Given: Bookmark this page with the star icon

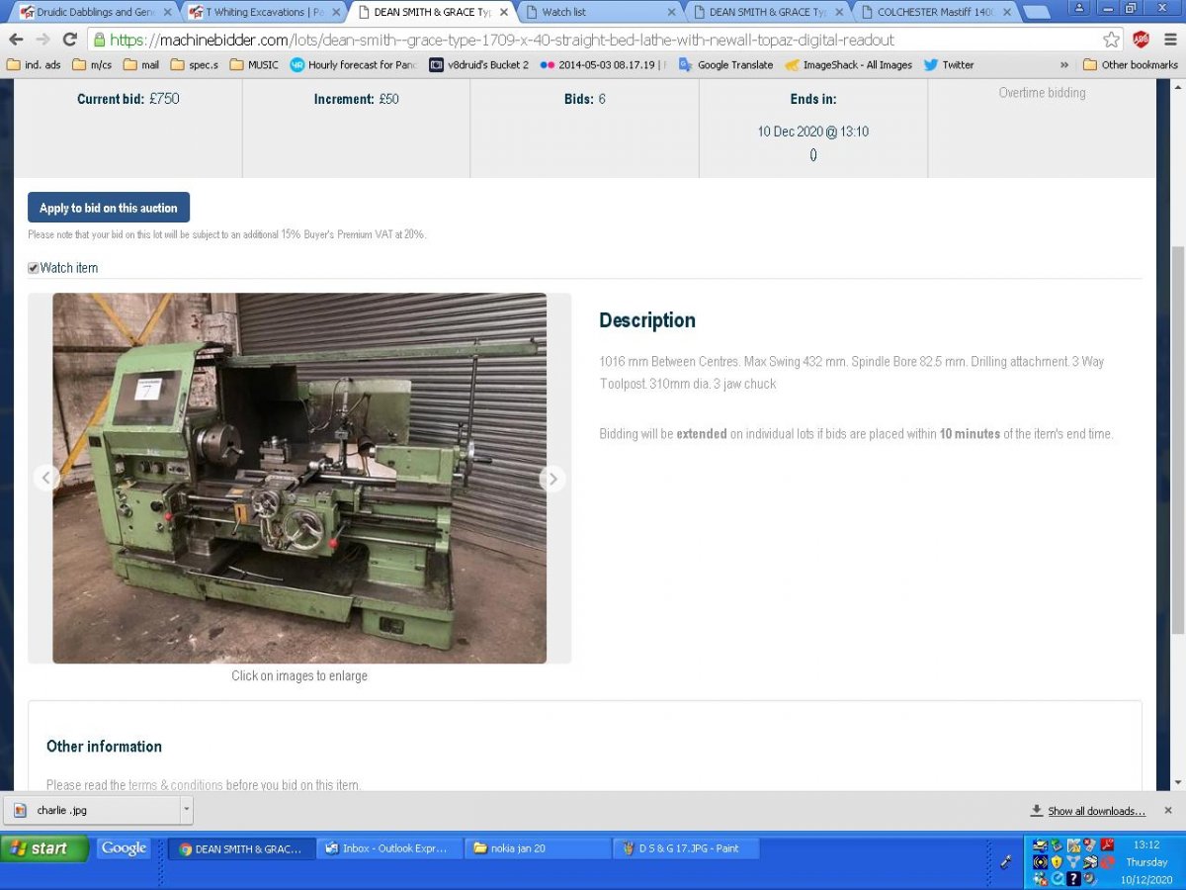Looking at the screenshot, I should pyautogui.click(x=1112, y=40).
